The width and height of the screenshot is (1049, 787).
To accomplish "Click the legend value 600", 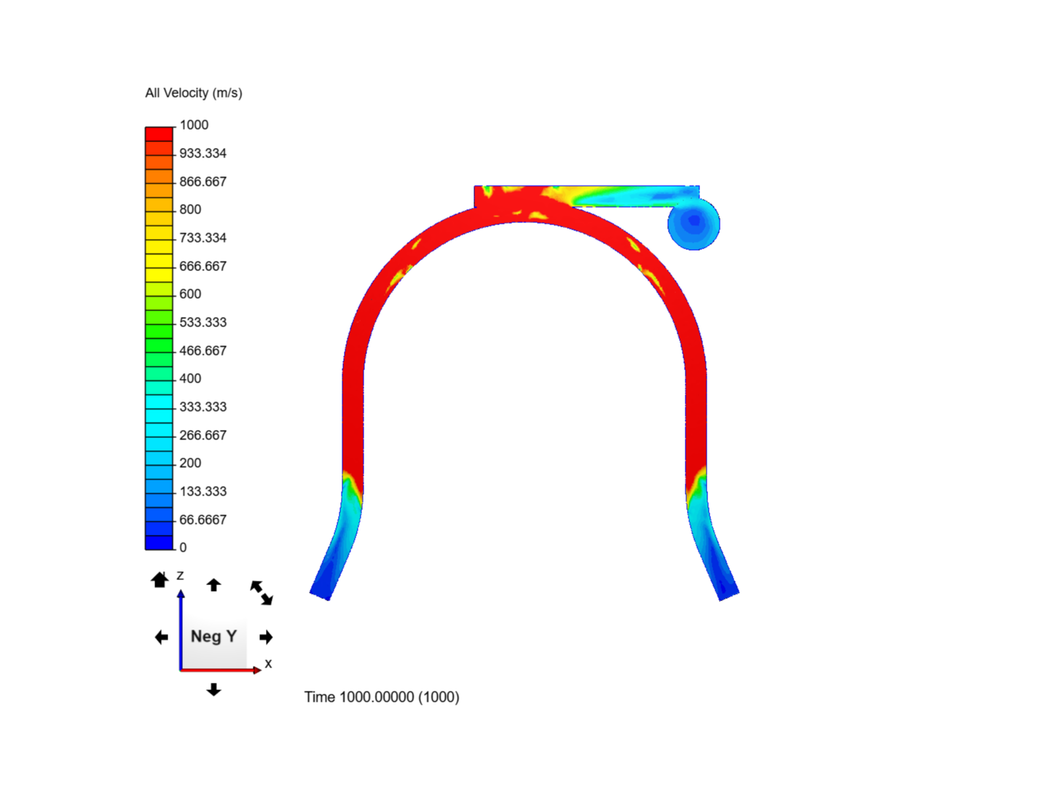I will 191,294.
